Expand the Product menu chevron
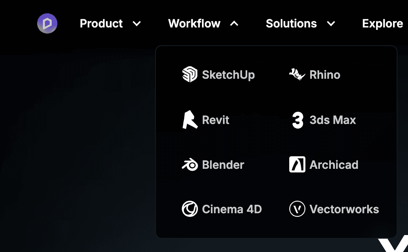 click(x=137, y=24)
